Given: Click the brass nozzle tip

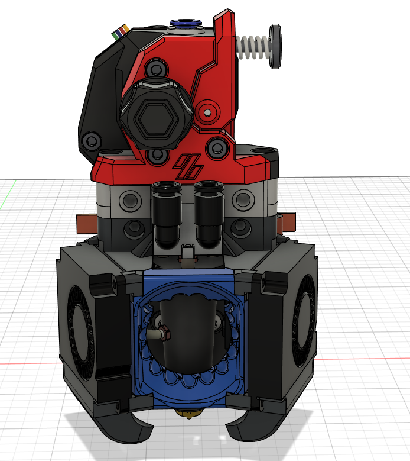Looking at the screenshot, I should click(x=189, y=415).
